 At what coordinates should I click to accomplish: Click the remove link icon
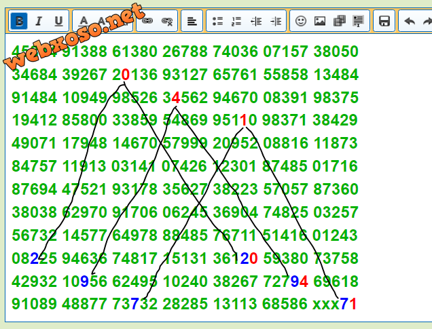tap(167, 21)
